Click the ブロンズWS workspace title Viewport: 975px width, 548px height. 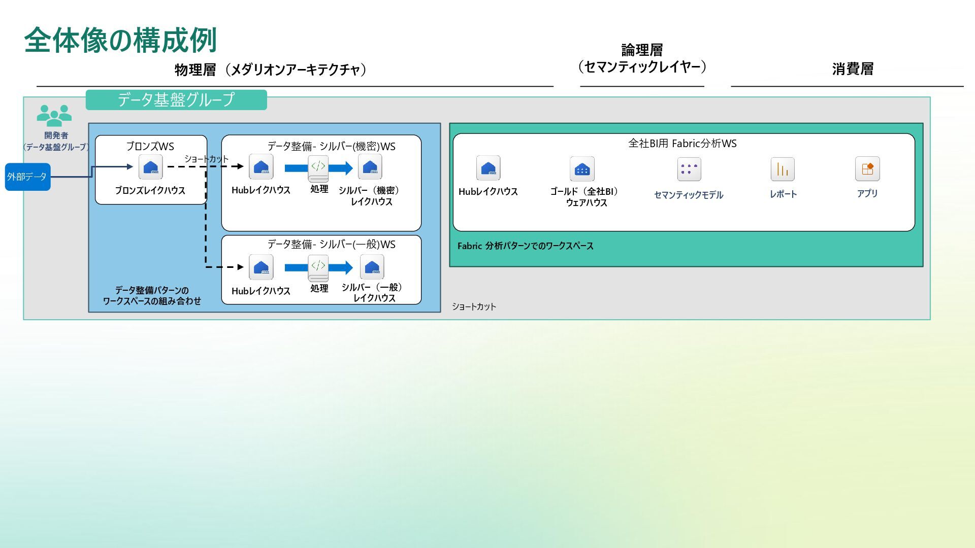150,146
